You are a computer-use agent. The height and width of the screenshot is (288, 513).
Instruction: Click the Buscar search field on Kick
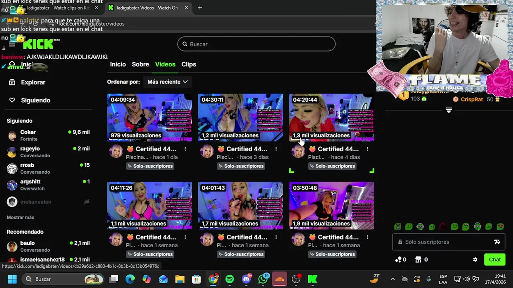(x=256, y=44)
